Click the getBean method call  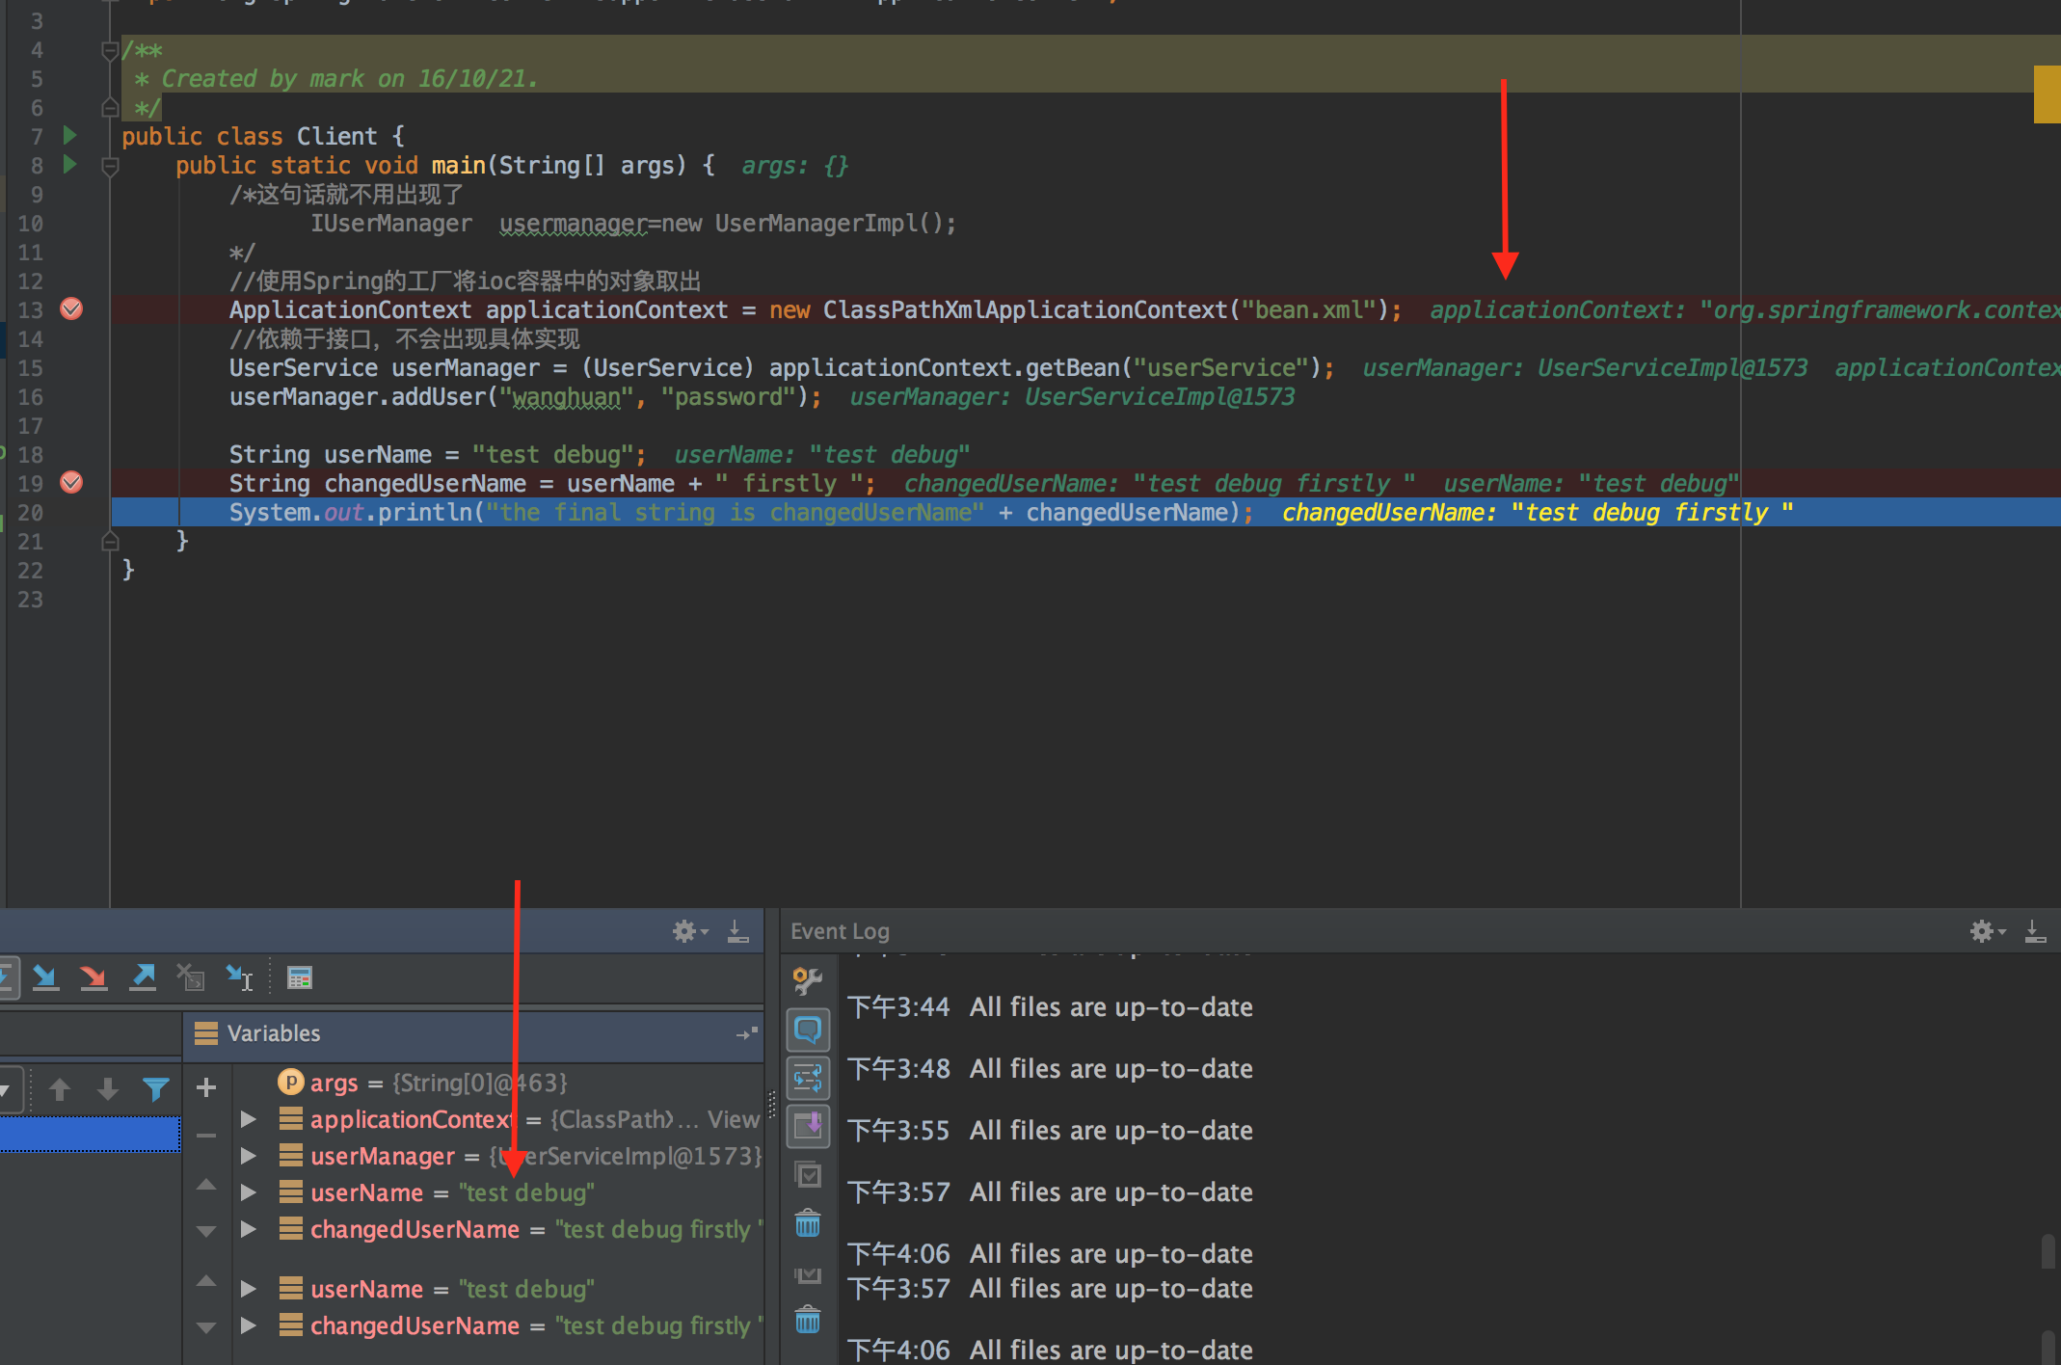coord(1072,367)
